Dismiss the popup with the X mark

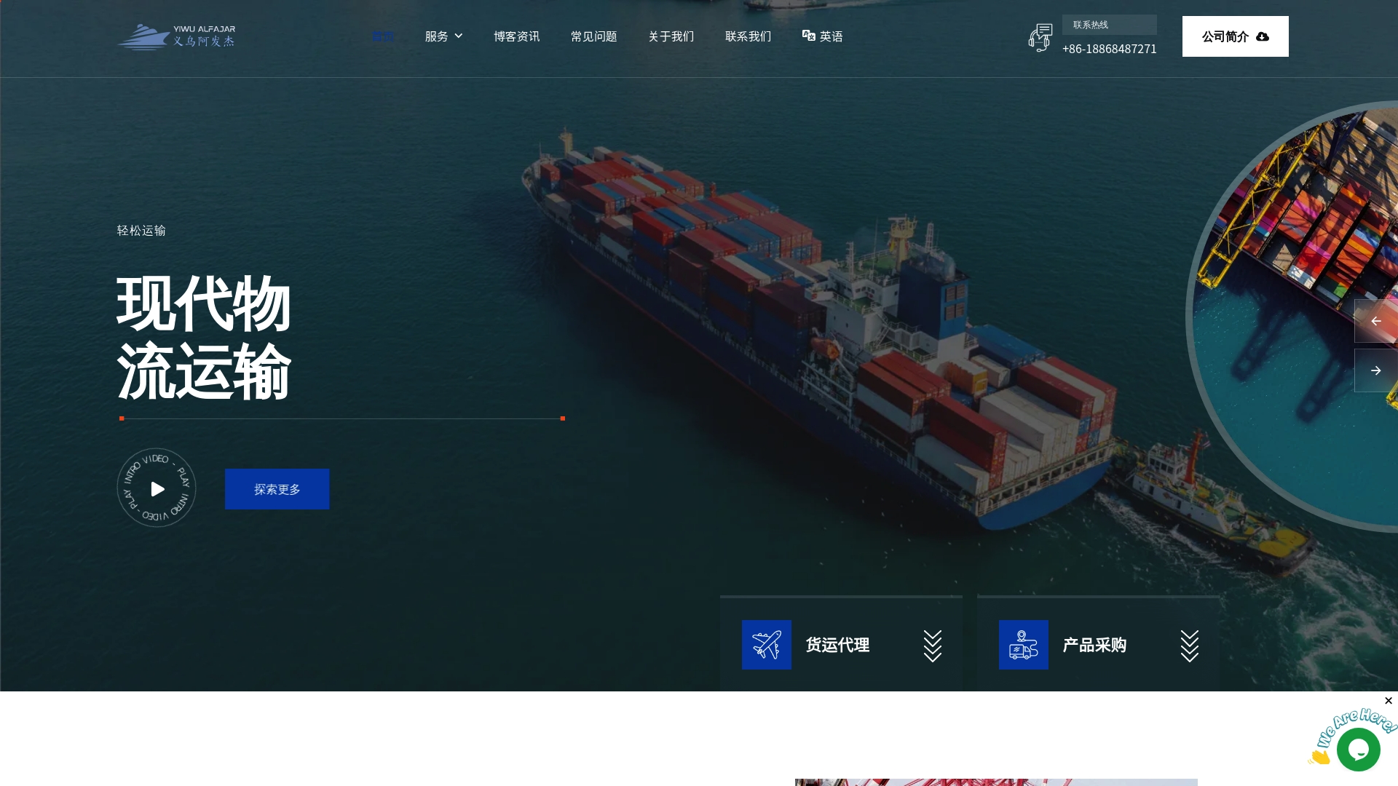(x=1388, y=700)
